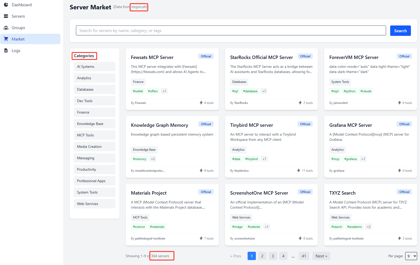Filter by Analytics category in sidebar list
This screenshot has width=420, height=265.
click(x=95, y=78)
